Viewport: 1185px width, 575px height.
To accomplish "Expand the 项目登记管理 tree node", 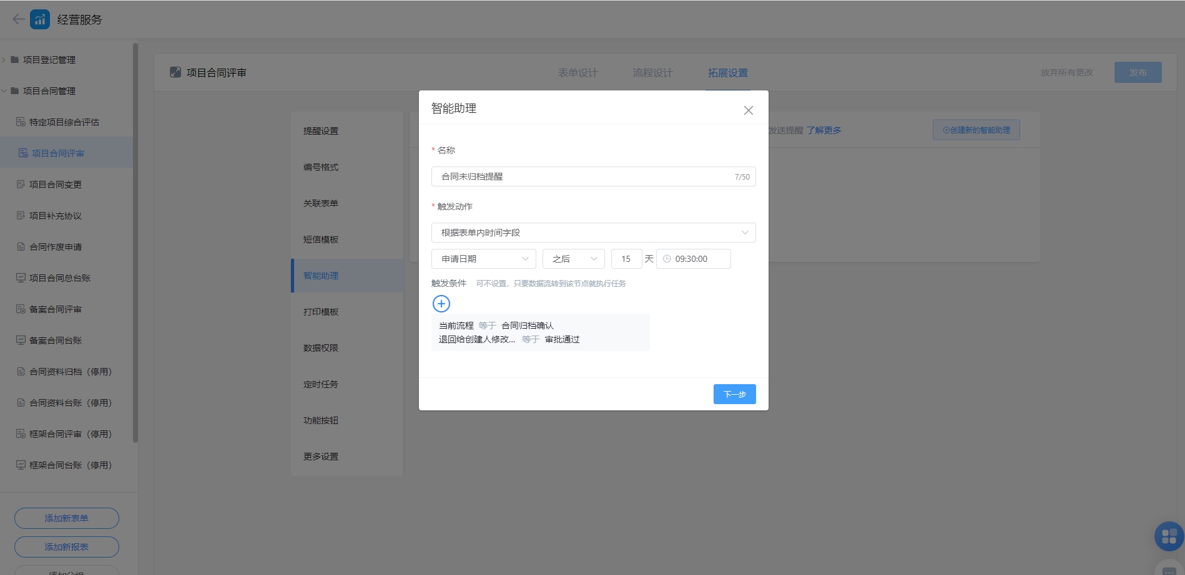I will point(4,60).
